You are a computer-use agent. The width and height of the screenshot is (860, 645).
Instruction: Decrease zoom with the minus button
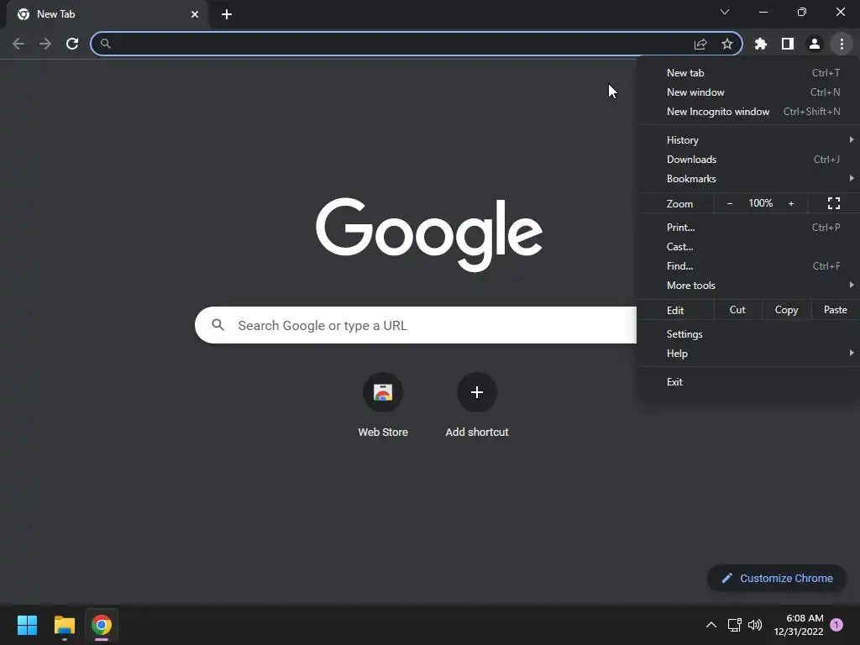[x=730, y=203]
